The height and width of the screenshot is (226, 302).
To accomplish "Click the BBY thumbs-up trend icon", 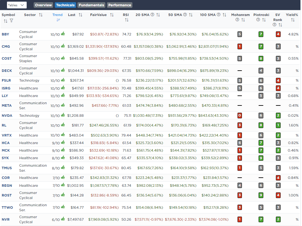I will coord(63,34).
